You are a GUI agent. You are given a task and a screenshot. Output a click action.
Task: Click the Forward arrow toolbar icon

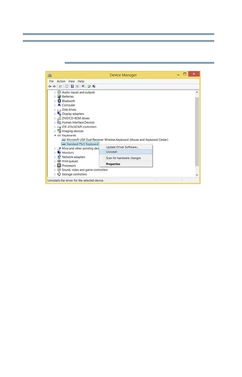click(x=54, y=86)
